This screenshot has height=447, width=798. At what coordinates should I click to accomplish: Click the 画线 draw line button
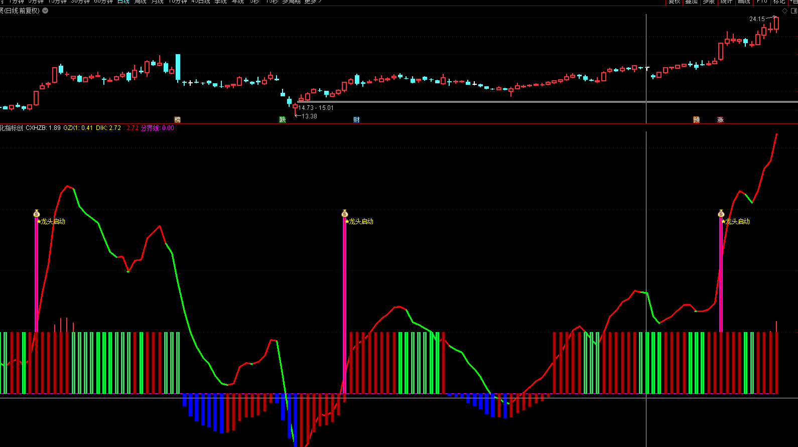(744, 2)
